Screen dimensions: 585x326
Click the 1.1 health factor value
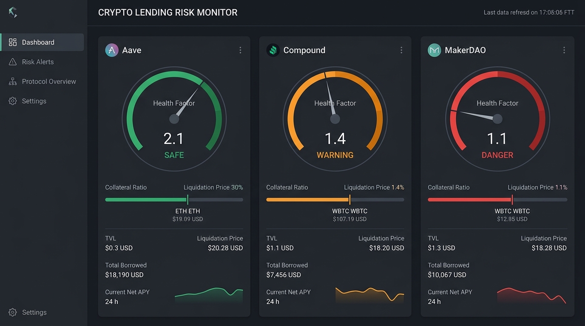coord(497,139)
